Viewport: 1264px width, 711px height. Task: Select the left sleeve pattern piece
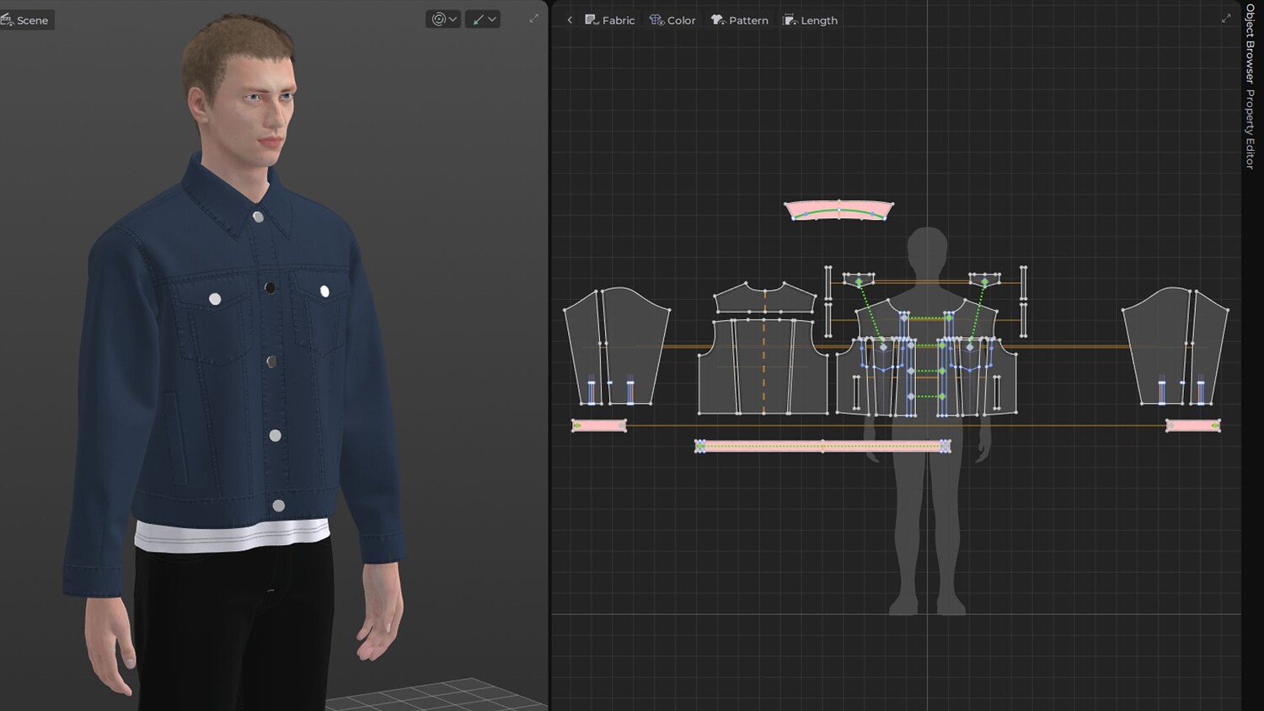tap(617, 346)
